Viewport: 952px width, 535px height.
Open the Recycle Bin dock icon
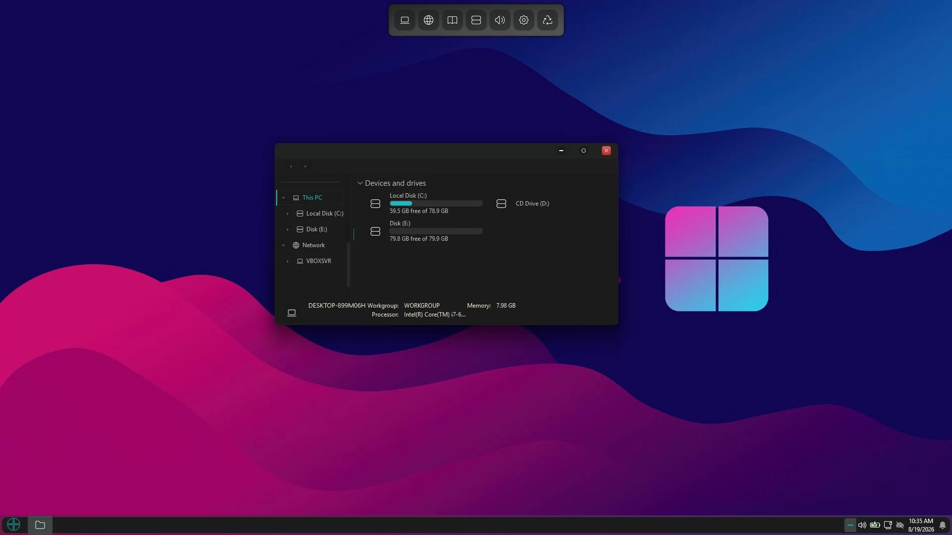[547, 20]
